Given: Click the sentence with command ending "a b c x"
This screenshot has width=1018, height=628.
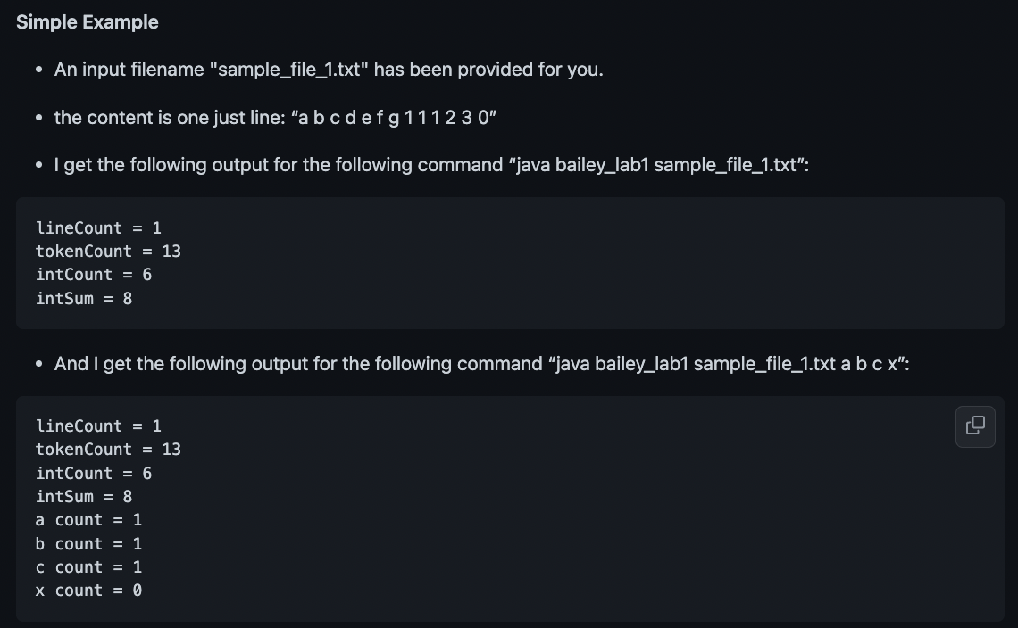Looking at the screenshot, I should pyautogui.click(x=481, y=364).
